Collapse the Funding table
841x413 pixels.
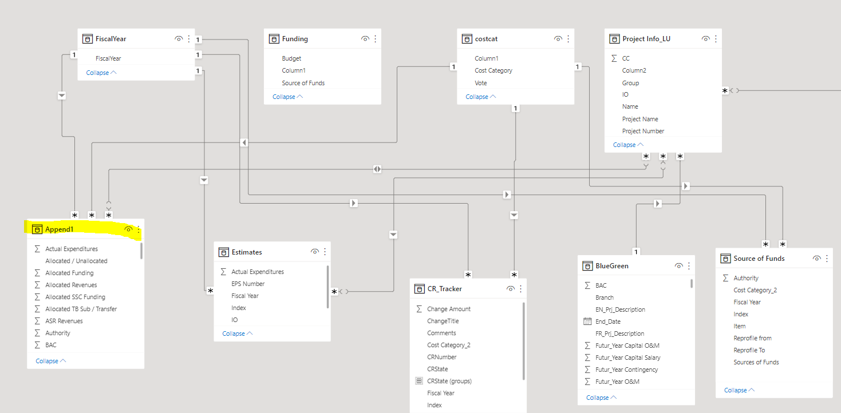[x=288, y=97]
